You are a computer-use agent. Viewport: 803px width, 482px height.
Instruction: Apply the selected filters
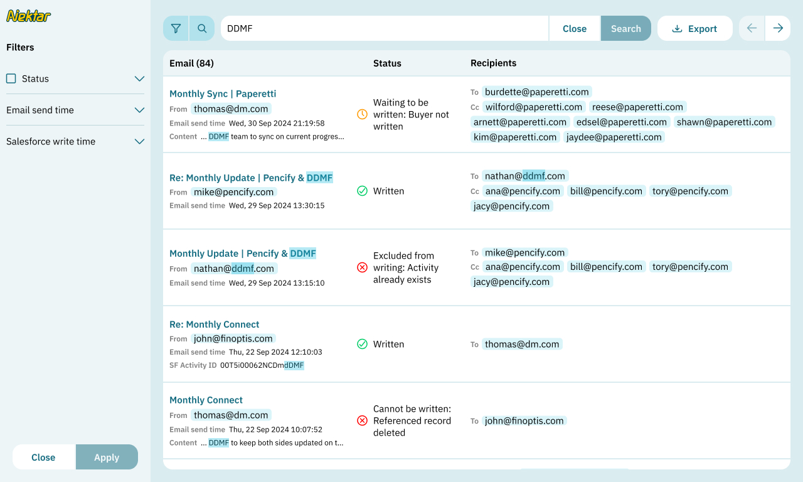coord(107,457)
